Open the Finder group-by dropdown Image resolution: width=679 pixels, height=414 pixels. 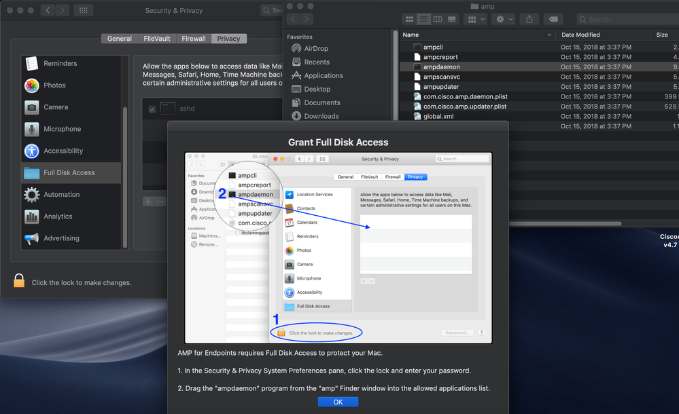pyautogui.click(x=476, y=19)
